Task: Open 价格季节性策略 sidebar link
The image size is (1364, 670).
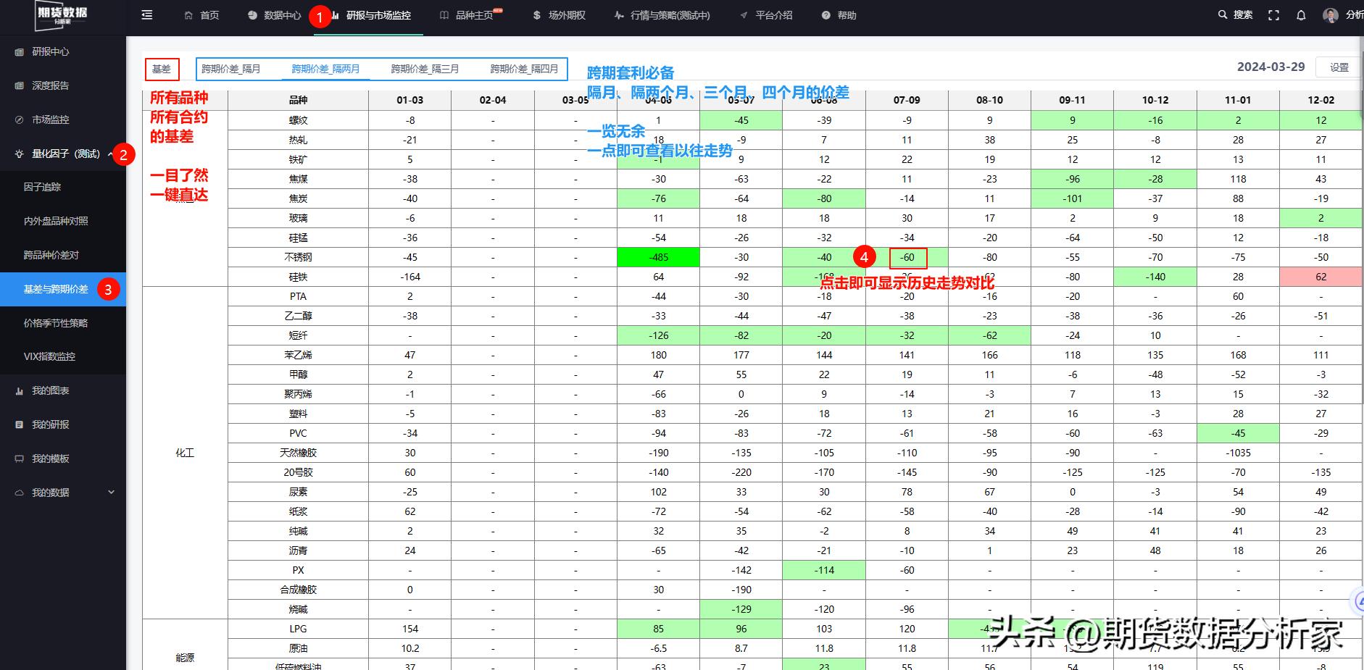Action: [x=56, y=323]
